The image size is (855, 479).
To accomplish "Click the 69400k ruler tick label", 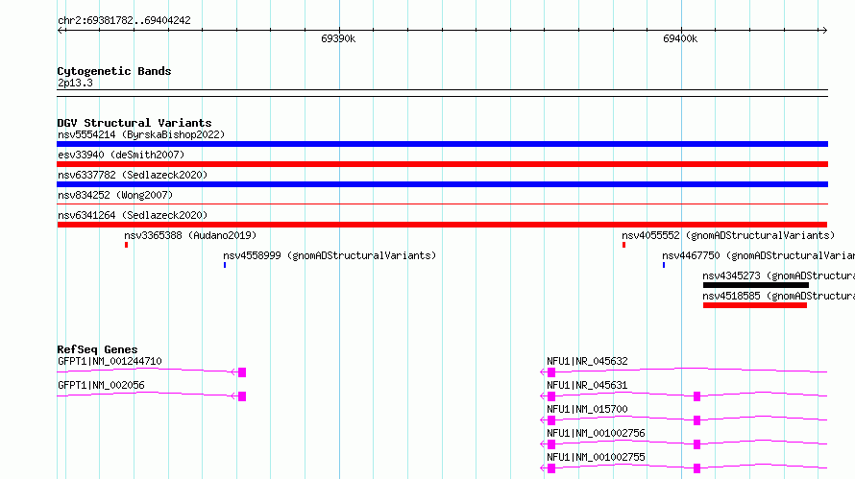I will click(x=680, y=38).
